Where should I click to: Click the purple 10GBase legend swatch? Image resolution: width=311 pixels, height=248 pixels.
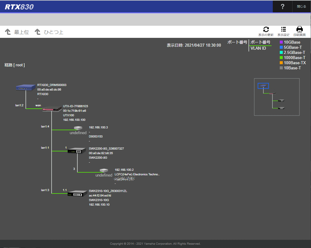coord(281,42)
